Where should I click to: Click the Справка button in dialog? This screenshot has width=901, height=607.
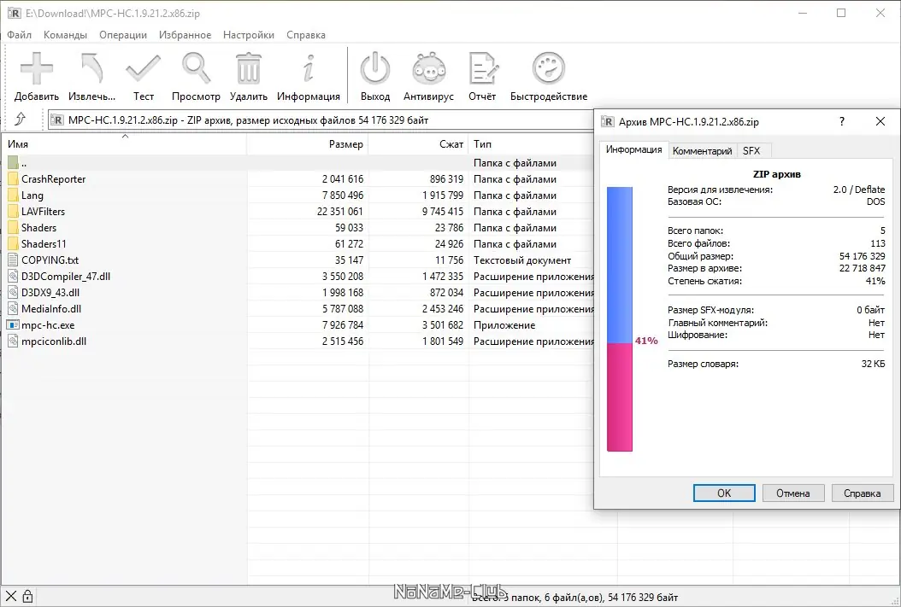(862, 493)
